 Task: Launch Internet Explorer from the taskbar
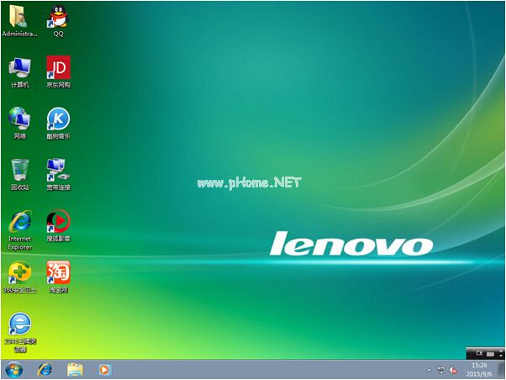click(x=45, y=370)
